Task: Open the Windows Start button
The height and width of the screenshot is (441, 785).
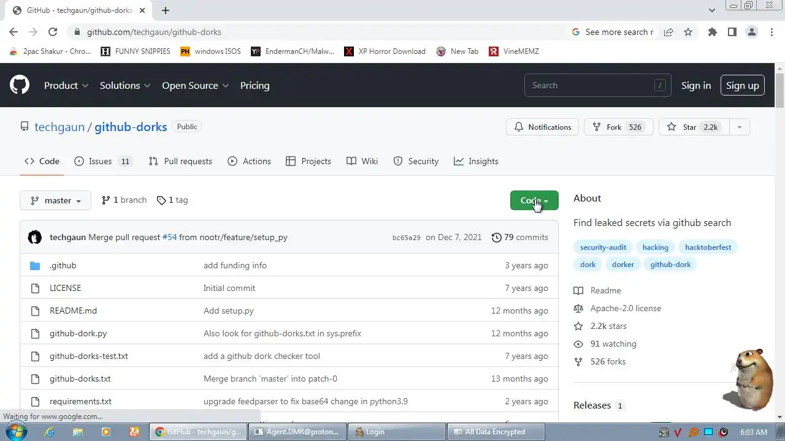Action: coord(17,431)
